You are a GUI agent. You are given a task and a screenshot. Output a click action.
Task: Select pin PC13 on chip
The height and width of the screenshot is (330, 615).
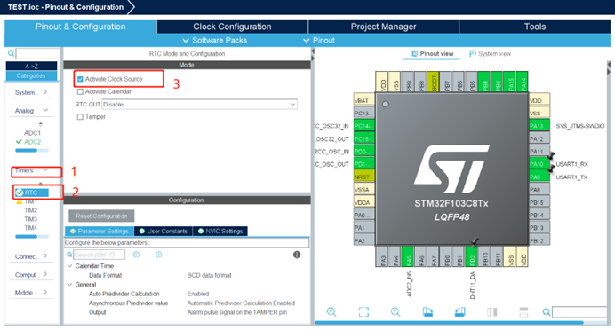click(x=364, y=114)
